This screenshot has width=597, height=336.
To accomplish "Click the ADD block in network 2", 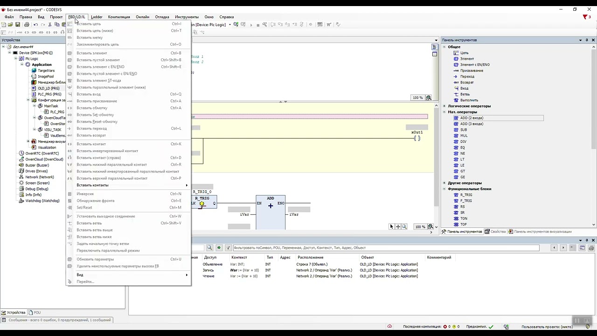I will click(271, 212).
